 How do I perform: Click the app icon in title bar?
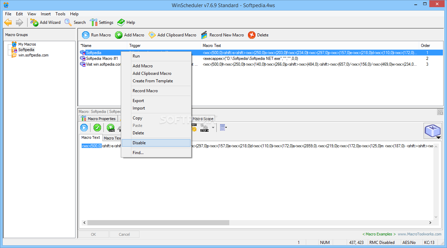coord(6,5)
